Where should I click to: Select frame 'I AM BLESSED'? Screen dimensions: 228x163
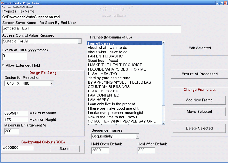[125, 91]
